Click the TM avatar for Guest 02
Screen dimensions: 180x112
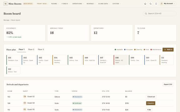pyautogui.click(x=25, y=96)
